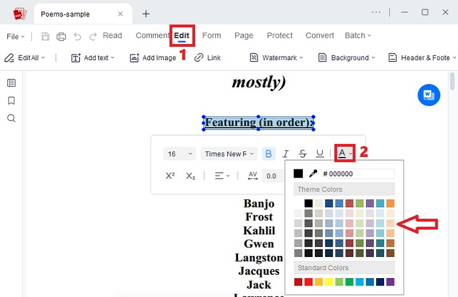Switch to the Convert tab
458x297 pixels.
coord(320,35)
